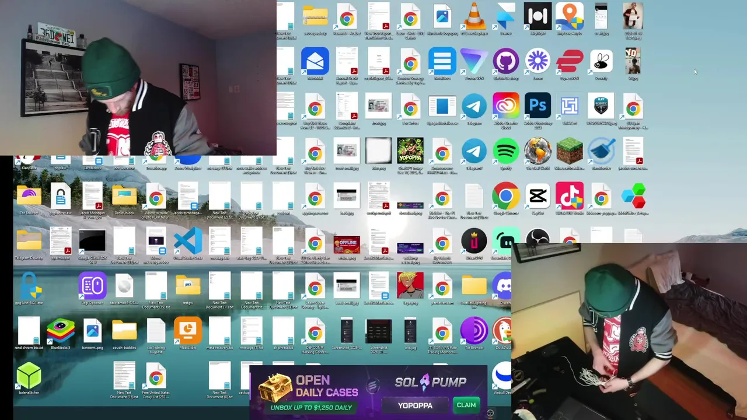Open the MobiSlides shortcut

click(x=188, y=331)
